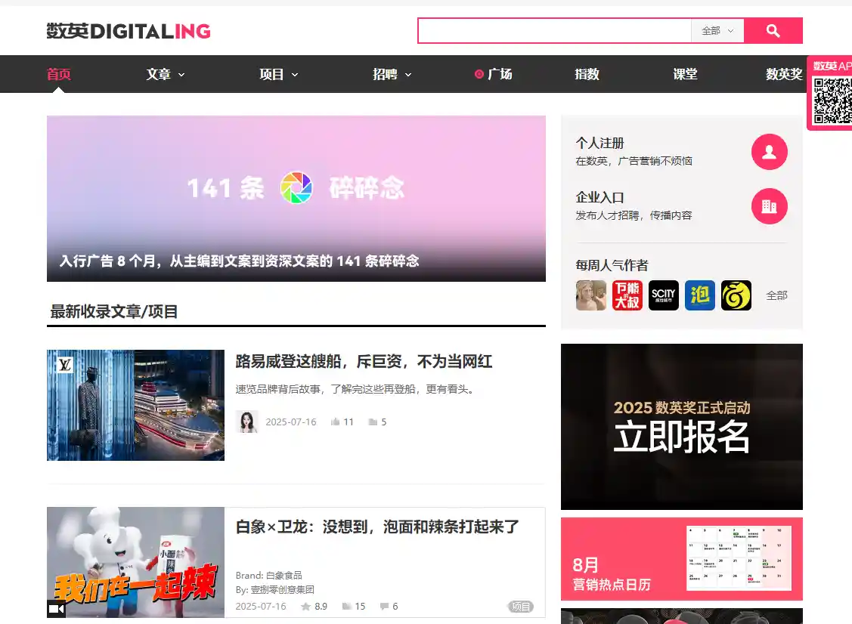Click subtitle 发布人才招聘，传播内容
The width and height of the screenshot is (852, 624).
[x=634, y=215]
